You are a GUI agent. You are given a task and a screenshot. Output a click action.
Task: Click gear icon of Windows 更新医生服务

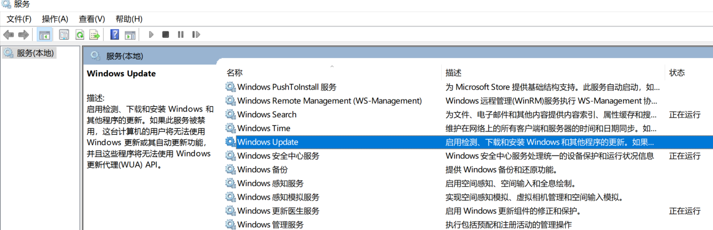(x=230, y=211)
